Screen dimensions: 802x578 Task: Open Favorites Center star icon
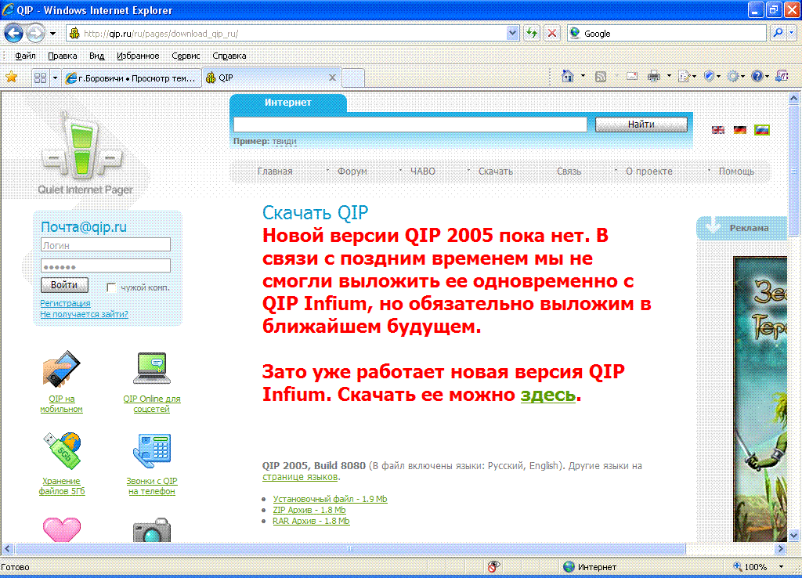[x=11, y=78]
